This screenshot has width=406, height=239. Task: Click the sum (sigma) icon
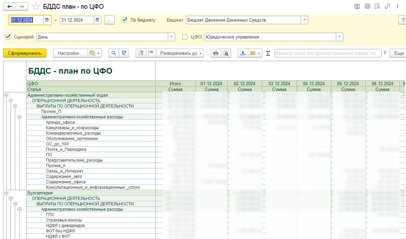[x=268, y=53]
